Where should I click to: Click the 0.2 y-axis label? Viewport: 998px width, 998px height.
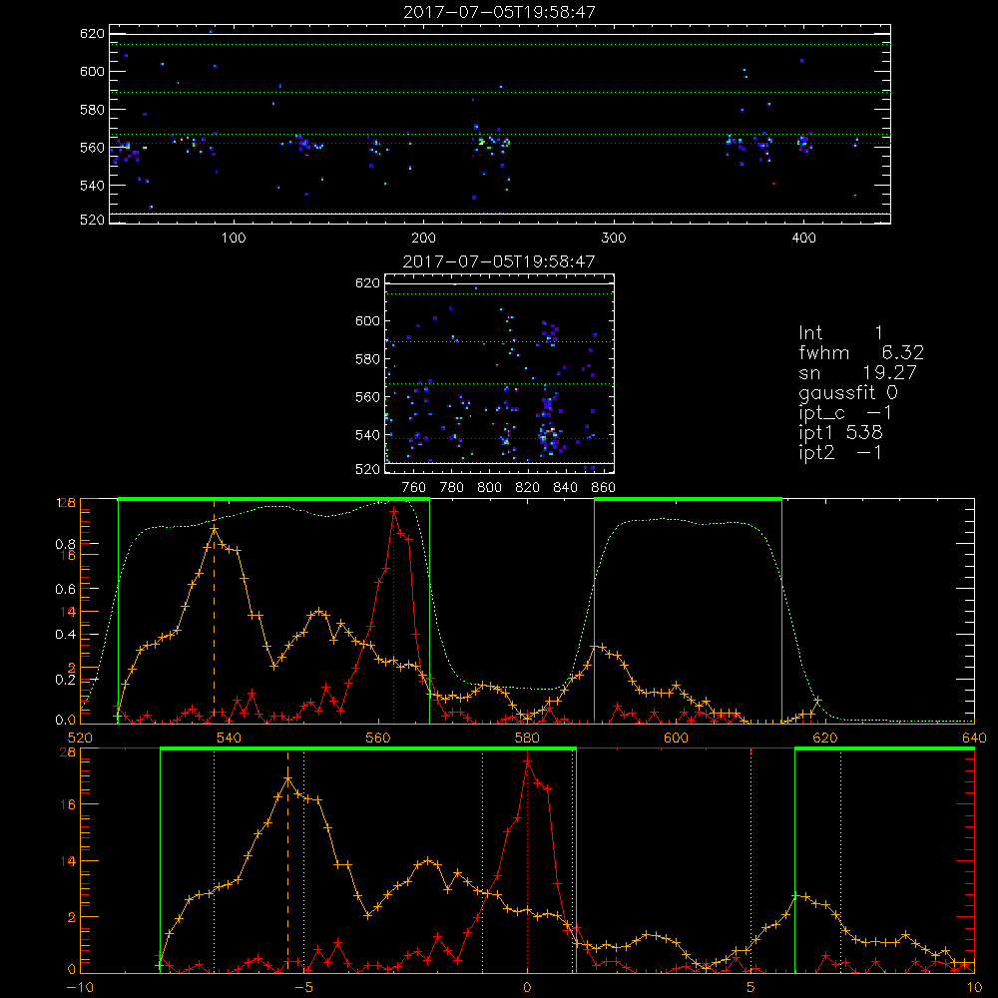(x=66, y=680)
